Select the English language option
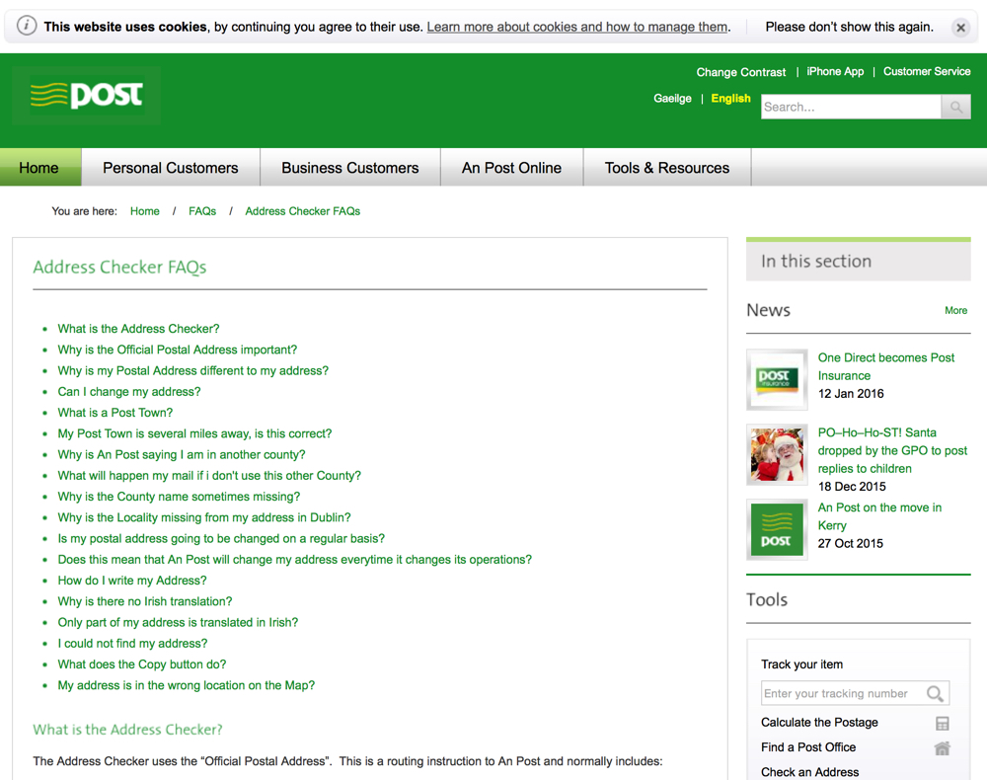 tap(730, 99)
